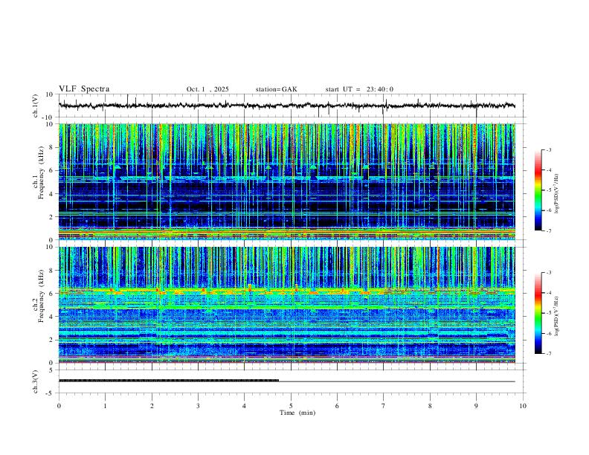Image resolution: width=589 pixels, height=455 pixels.
Task: Click the "-3" tick on ch.1 colorbar
Action: click(x=549, y=149)
